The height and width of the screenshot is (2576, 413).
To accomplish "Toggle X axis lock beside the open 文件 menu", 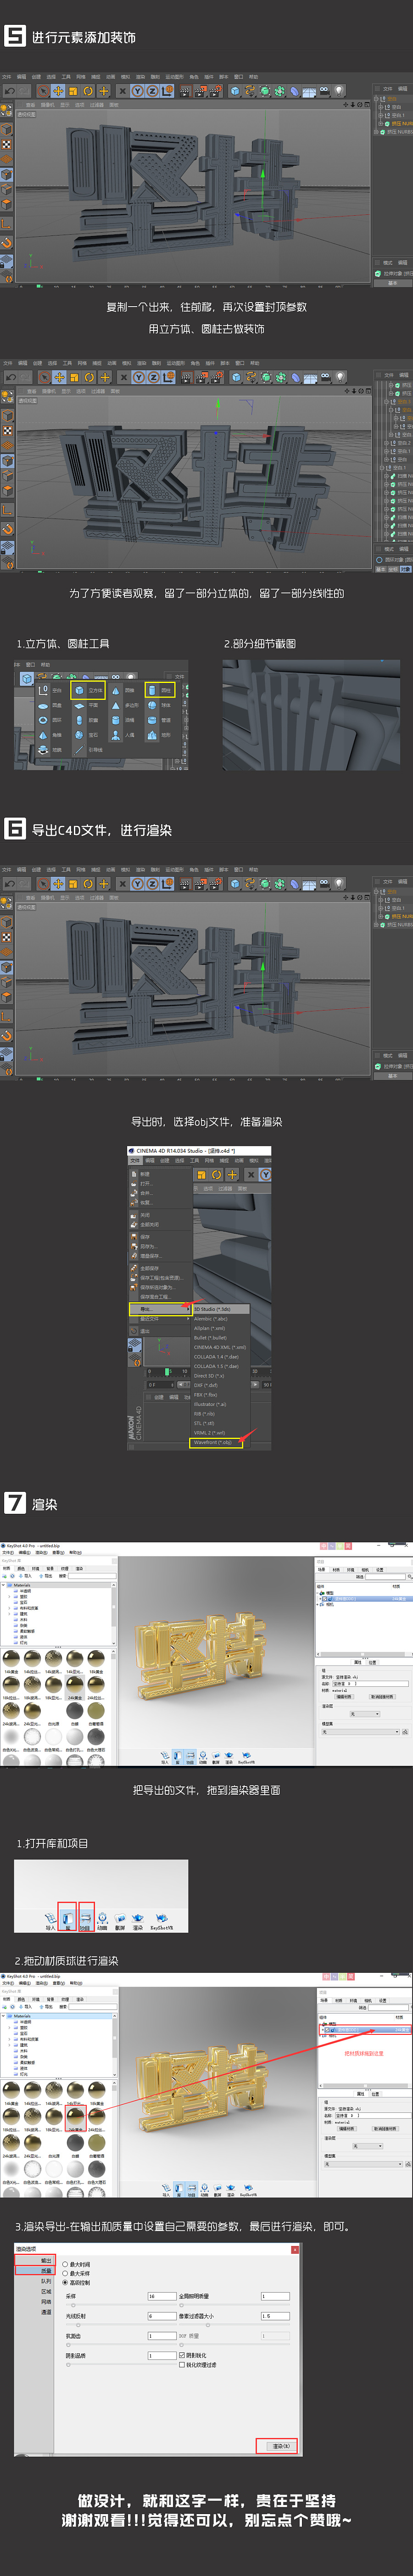I will (x=252, y=1175).
